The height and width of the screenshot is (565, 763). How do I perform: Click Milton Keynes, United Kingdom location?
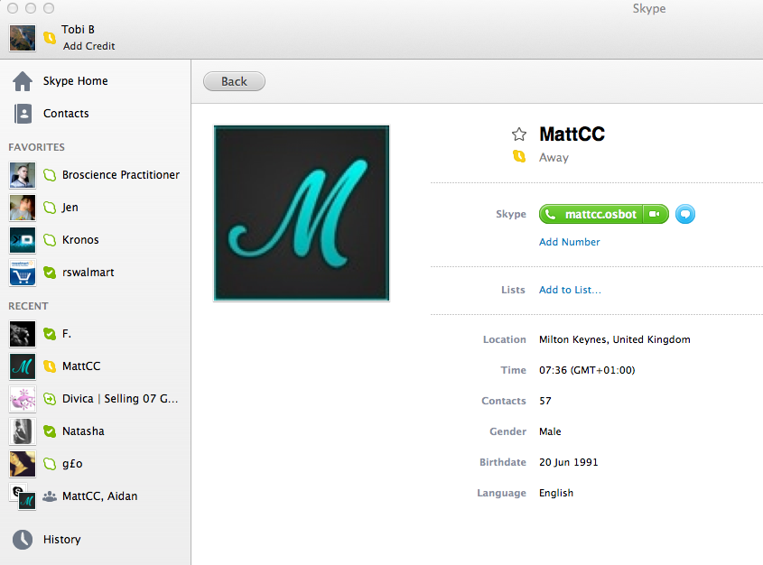click(615, 339)
